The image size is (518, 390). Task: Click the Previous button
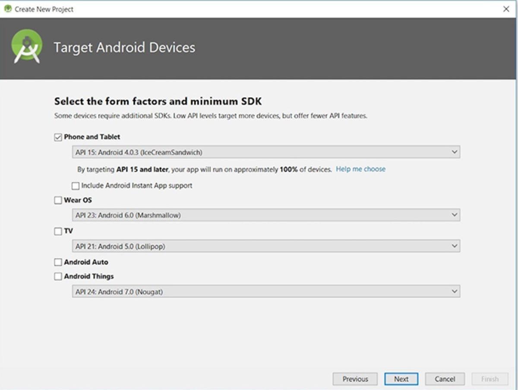coord(355,379)
